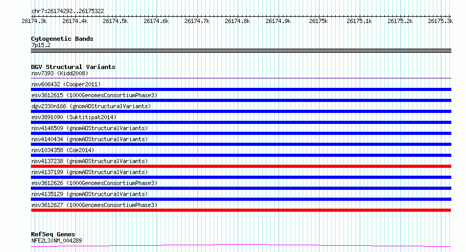Open variant nsv7393 (Kidd2008) label

pos(60,73)
